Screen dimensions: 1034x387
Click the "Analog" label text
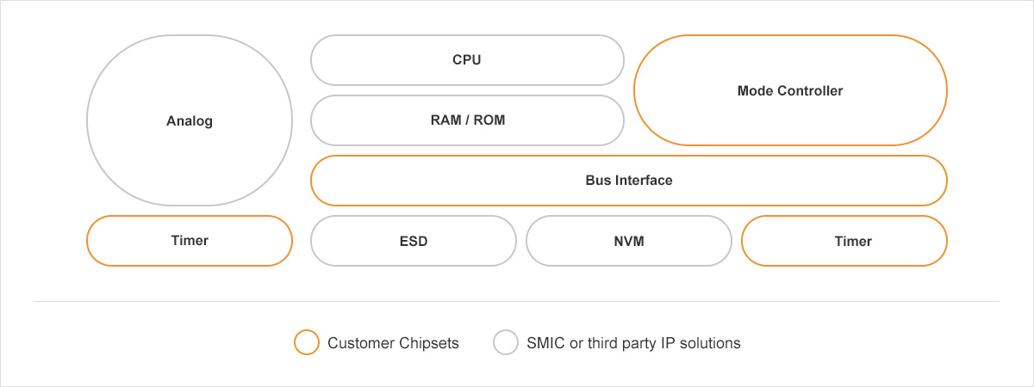(190, 121)
